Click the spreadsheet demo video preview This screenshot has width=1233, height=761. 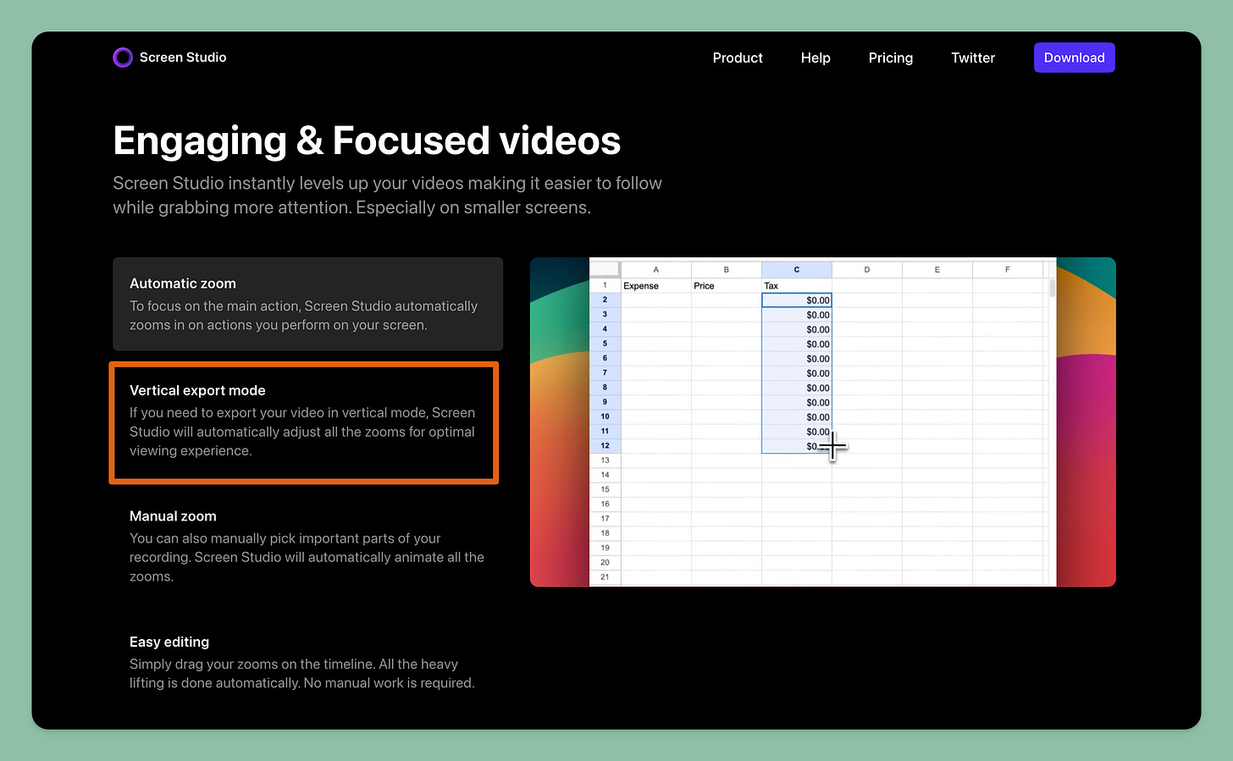822,422
